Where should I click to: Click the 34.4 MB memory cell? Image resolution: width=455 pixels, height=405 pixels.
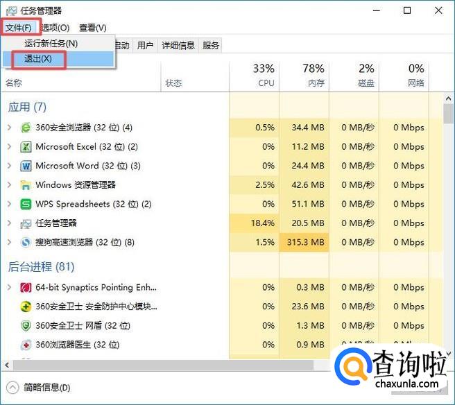[x=304, y=128]
